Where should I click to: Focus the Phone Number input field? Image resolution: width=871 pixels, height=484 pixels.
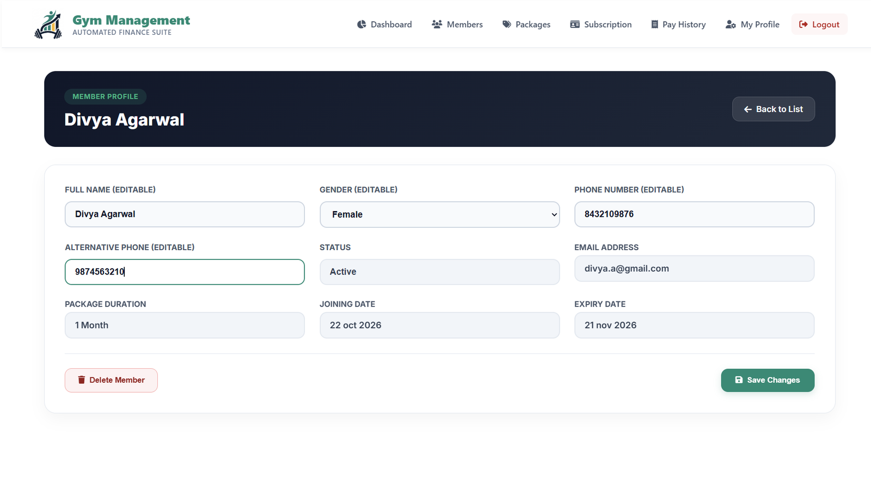point(695,214)
